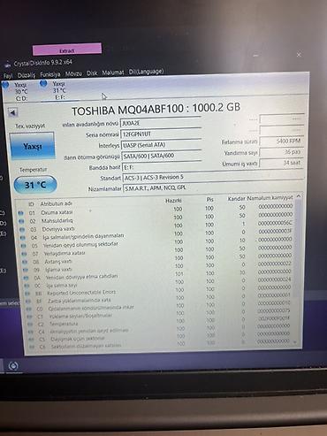327x436 pixels.
Task: Close the CrystalDiskInfo window
Action: pos(299,54)
